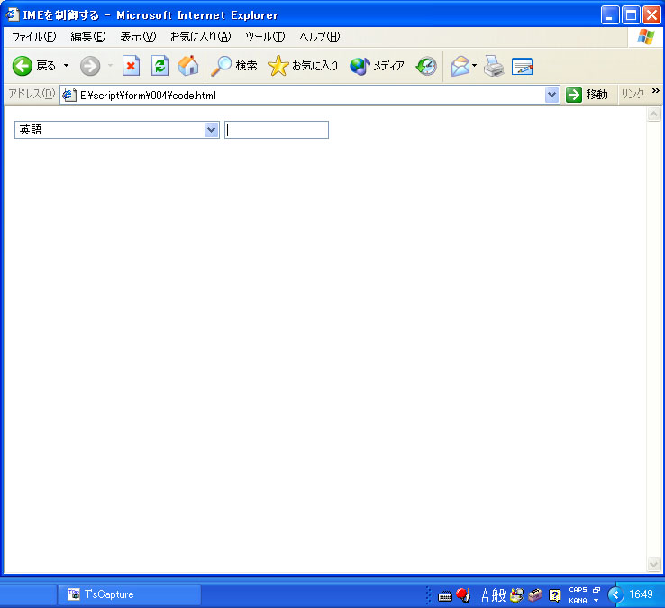This screenshot has height=608, width=665.
Task: Open the Search (検索) pane
Action: coord(233,66)
